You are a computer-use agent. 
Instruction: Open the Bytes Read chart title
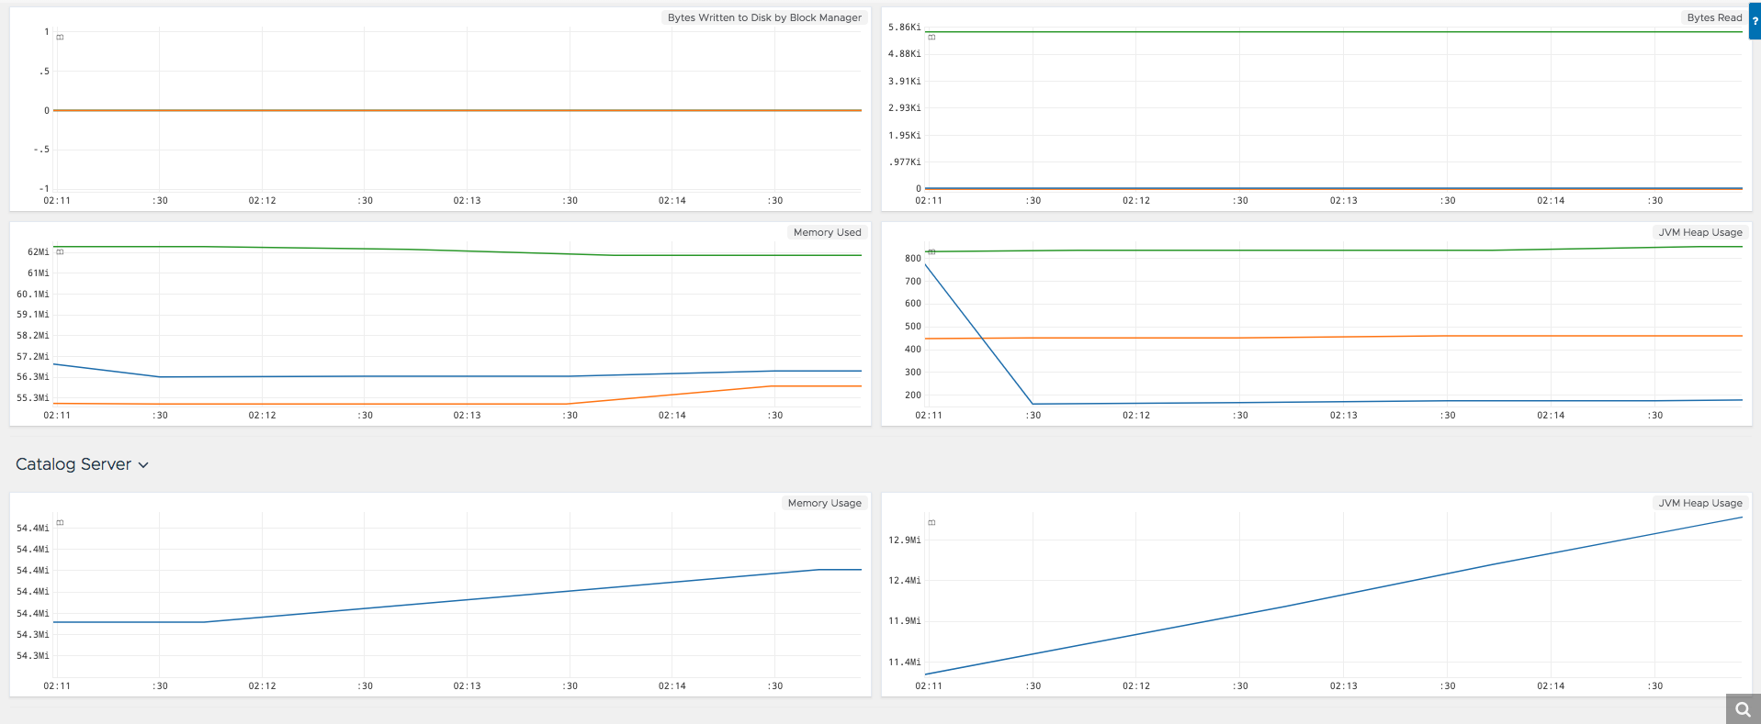(1714, 17)
